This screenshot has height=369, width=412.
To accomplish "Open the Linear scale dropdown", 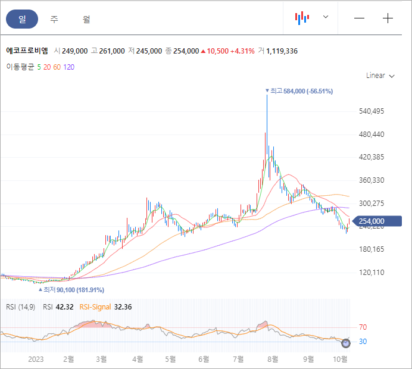I will [380, 76].
